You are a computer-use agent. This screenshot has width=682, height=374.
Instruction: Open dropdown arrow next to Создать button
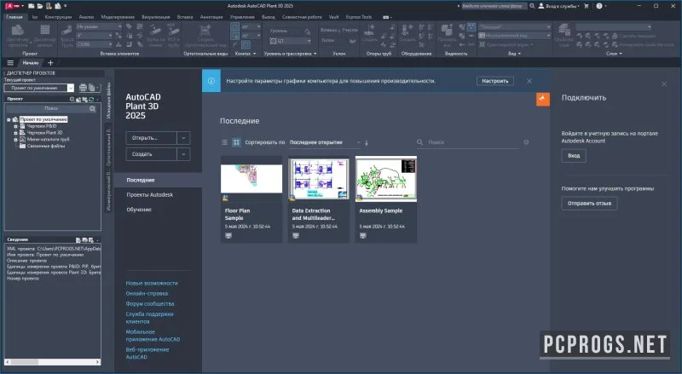click(x=183, y=154)
